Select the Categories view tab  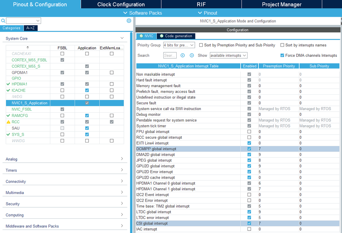[x=12, y=28]
